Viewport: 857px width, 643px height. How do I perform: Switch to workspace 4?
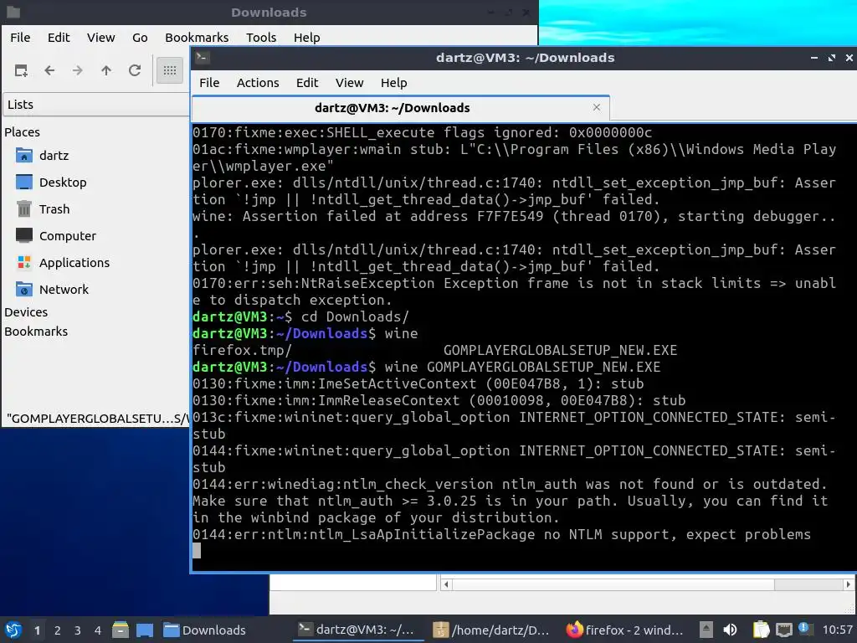97,630
